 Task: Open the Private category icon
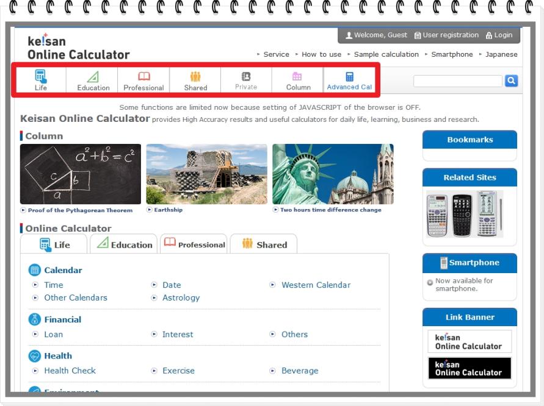pyautogui.click(x=246, y=78)
